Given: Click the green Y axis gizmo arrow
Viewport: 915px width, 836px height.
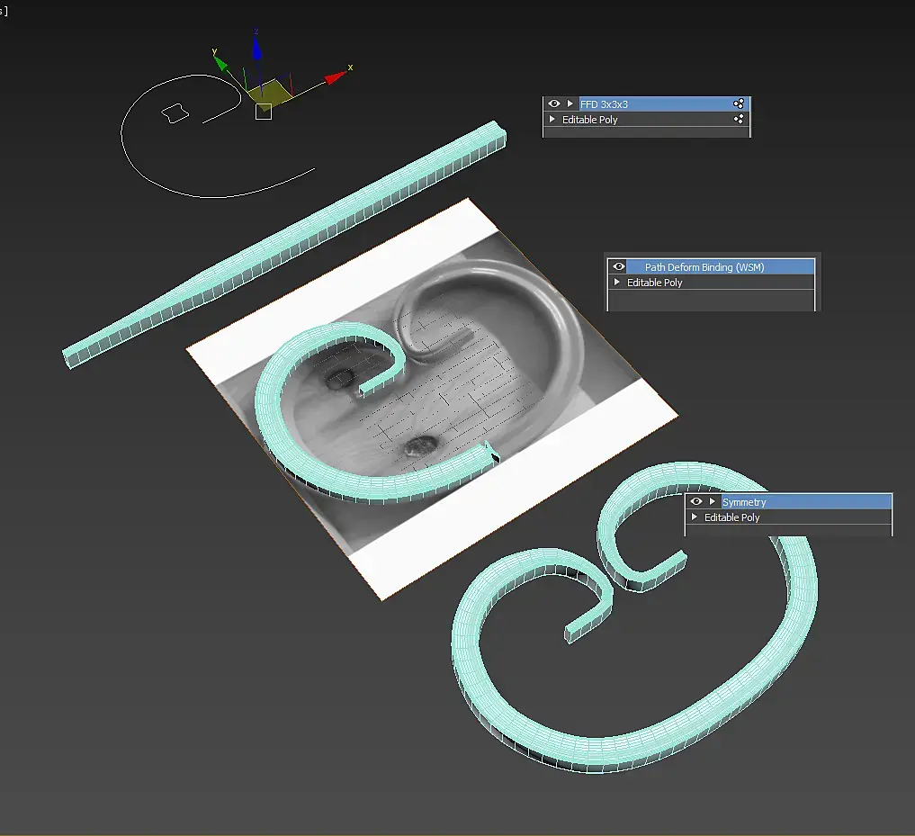Looking at the screenshot, I should coord(220,62).
